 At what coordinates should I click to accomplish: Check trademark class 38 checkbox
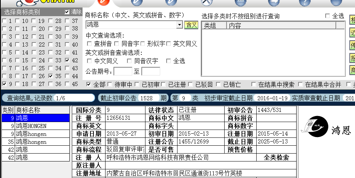pos(67,29)
